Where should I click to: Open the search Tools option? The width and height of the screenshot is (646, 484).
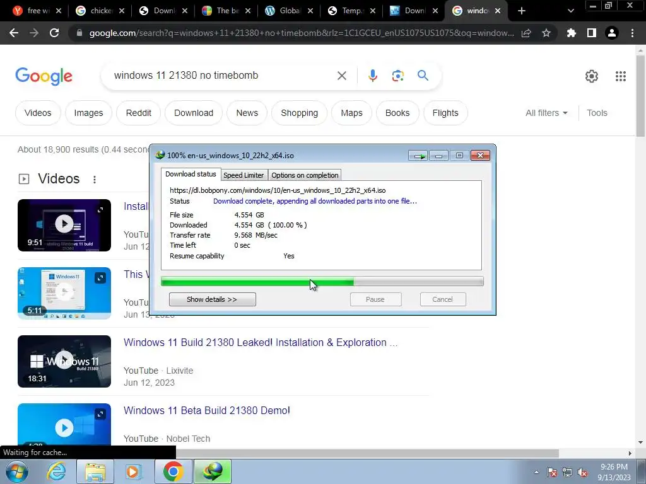[597, 113]
